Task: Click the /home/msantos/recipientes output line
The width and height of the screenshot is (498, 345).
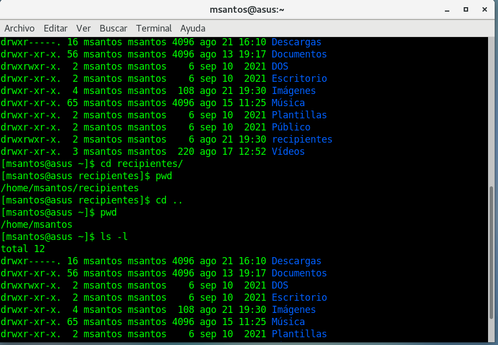Action: [x=70, y=188]
